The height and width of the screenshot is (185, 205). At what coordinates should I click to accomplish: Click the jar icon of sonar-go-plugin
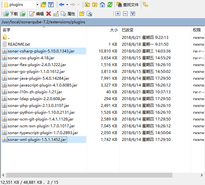tap(5, 72)
